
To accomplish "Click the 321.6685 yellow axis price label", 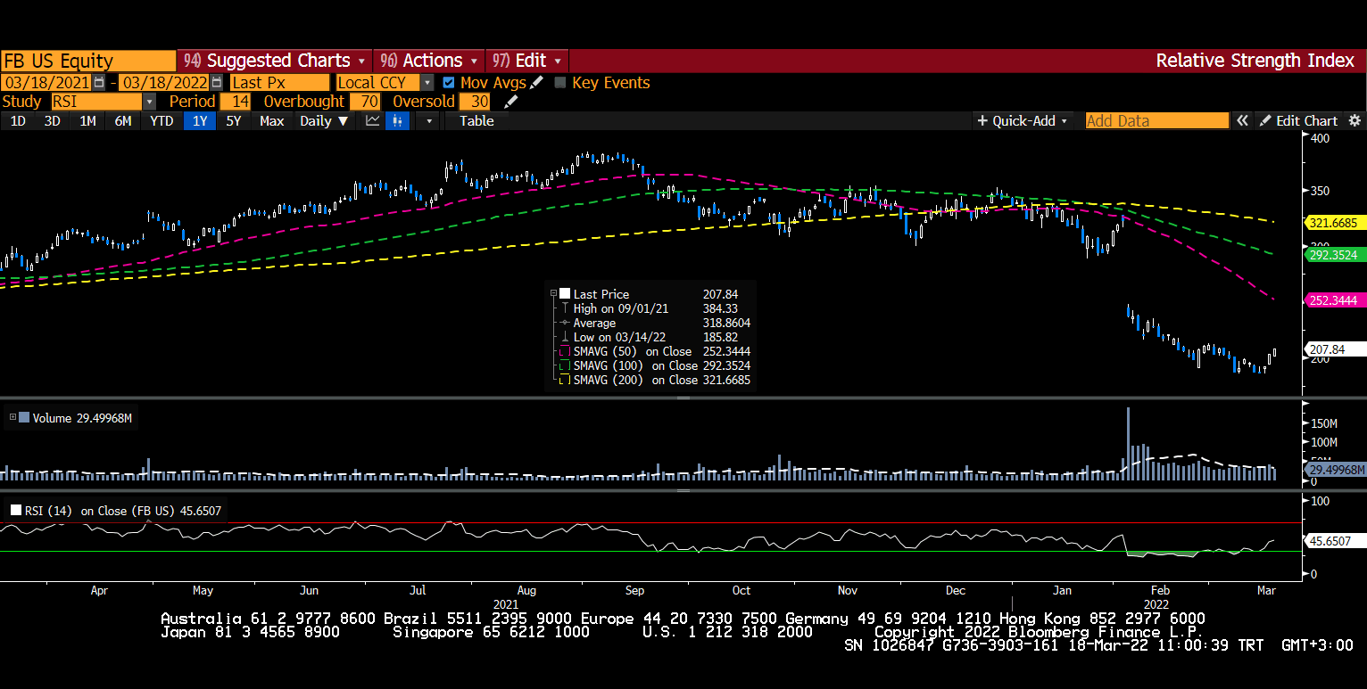I will click(x=1336, y=223).
